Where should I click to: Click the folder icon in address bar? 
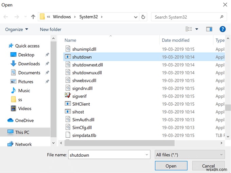click(x=42, y=17)
